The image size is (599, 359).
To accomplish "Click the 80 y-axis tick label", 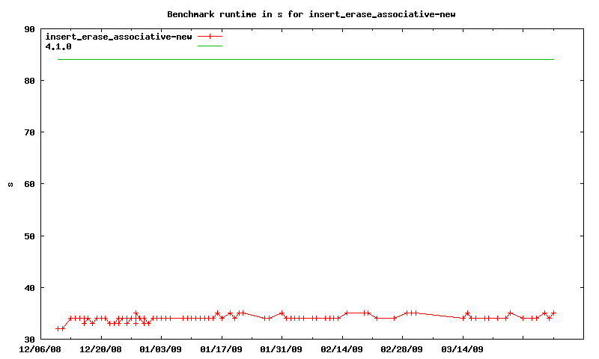I will coord(30,81).
